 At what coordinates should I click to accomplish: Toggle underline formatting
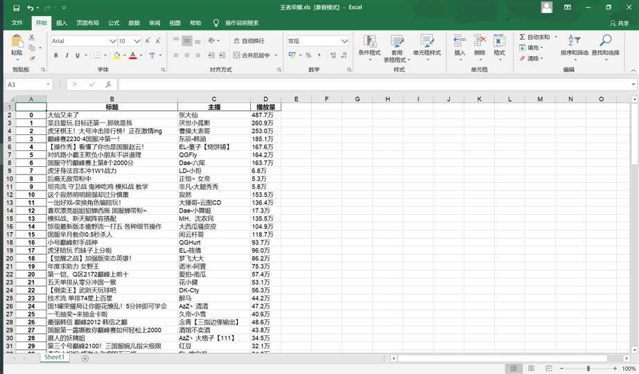tap(77, 55)
